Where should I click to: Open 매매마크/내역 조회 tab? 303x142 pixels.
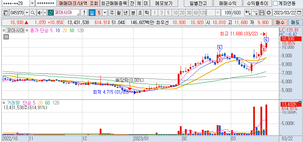click(x=79, y=3)
